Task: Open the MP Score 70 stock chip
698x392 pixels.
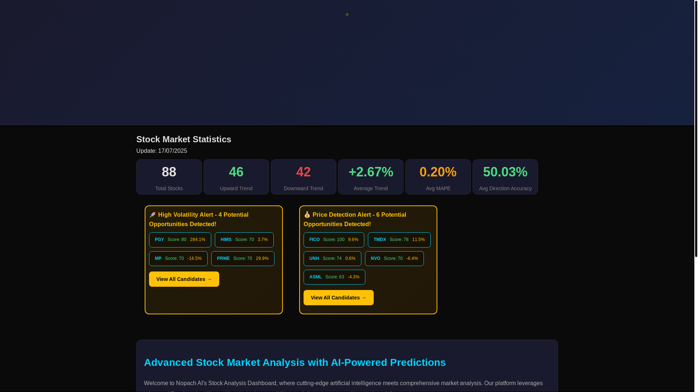Action: tap(178, 259)
